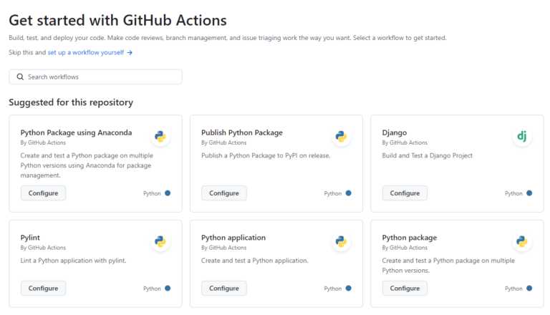This screenshot has width=550, height=315.
Task: Click the Django dj logo icon
Action: (522, 137)
